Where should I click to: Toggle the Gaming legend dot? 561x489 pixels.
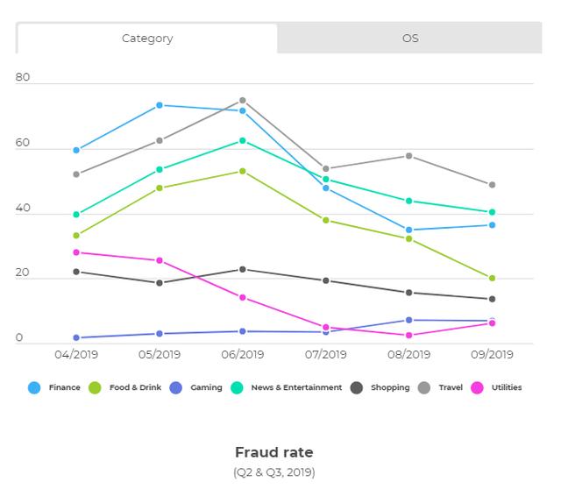[176, 387]
